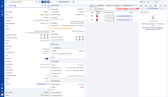Check the trip #1 row checkbox
The image size is (168, 97).
click(87, 20)
